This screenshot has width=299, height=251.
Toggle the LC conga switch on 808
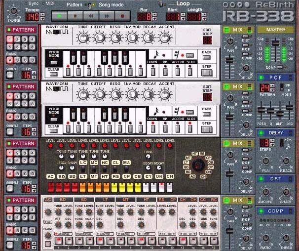tap(83, 169)
